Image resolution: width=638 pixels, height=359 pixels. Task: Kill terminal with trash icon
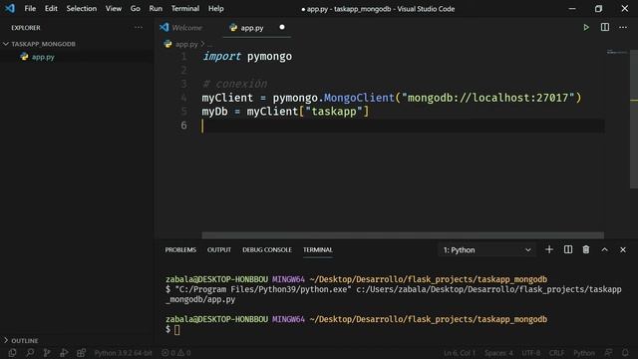tap(585, 249)
